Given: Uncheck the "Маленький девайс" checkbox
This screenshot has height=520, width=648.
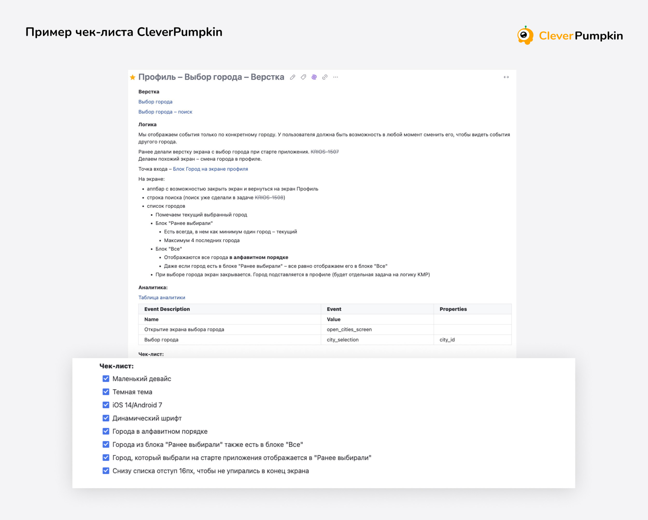Looking at the screenshot, I should point(106,379).
